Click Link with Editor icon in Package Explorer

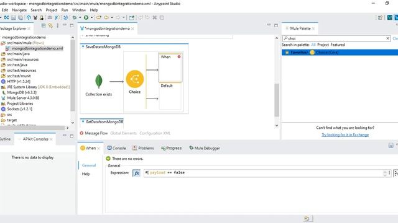[50, 25]
